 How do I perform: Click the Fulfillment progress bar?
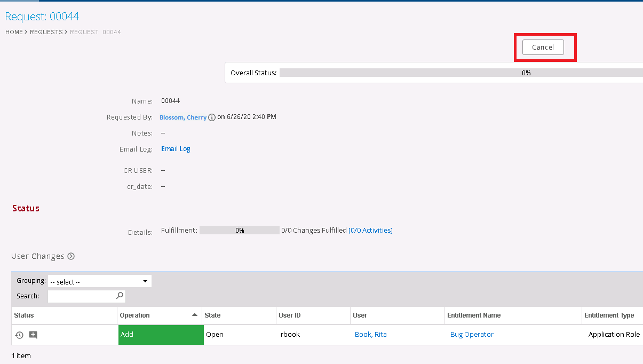pyautogui.click(x=239, y=231)
